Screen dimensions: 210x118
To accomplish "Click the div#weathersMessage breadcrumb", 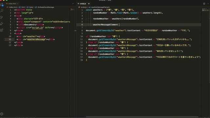I will (x=46, y=7).
